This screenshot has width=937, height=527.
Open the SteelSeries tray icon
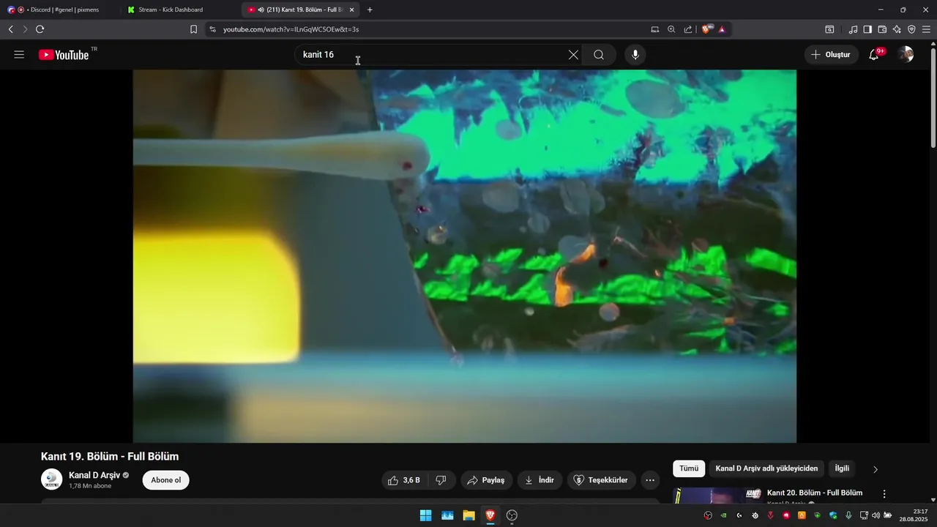point(755,515)
